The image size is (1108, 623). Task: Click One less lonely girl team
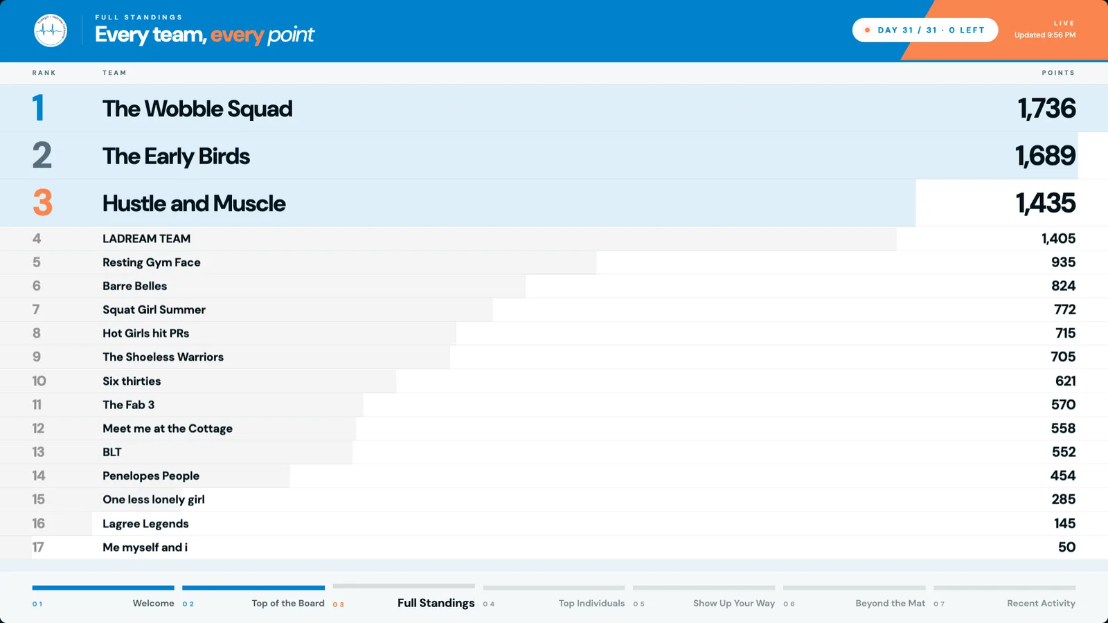(x=154, y=499)
